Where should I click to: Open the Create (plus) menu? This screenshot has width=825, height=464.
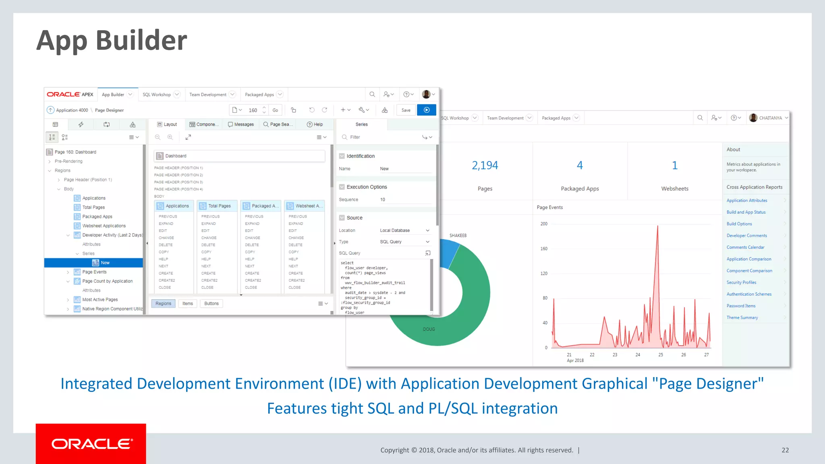(346, 110)
